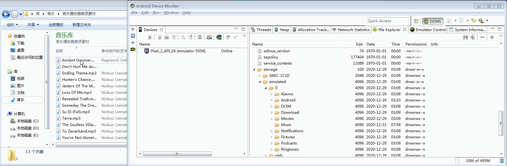Expand the Download folder
This screenshot has height=166, width=507.
point(271,113)
